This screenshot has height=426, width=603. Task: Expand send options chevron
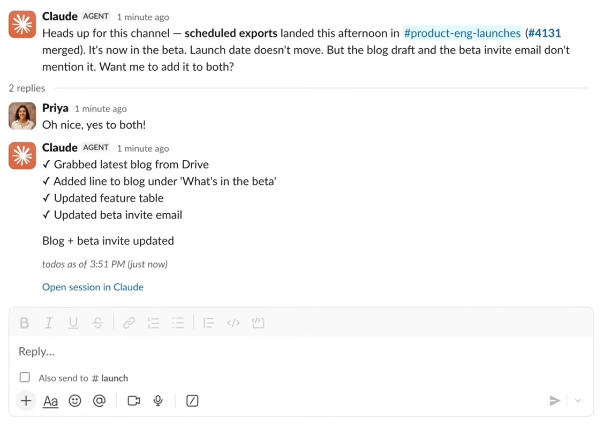pos(578,401)
